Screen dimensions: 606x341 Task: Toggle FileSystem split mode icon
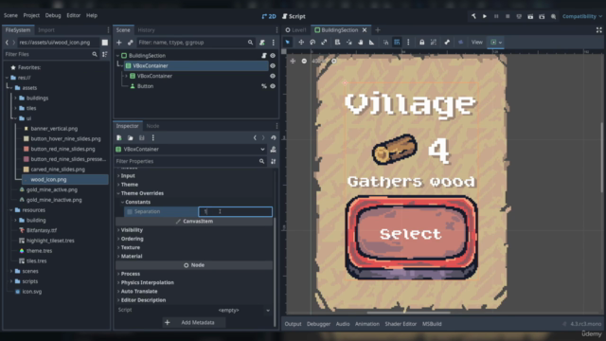click(x=105, y=43)
